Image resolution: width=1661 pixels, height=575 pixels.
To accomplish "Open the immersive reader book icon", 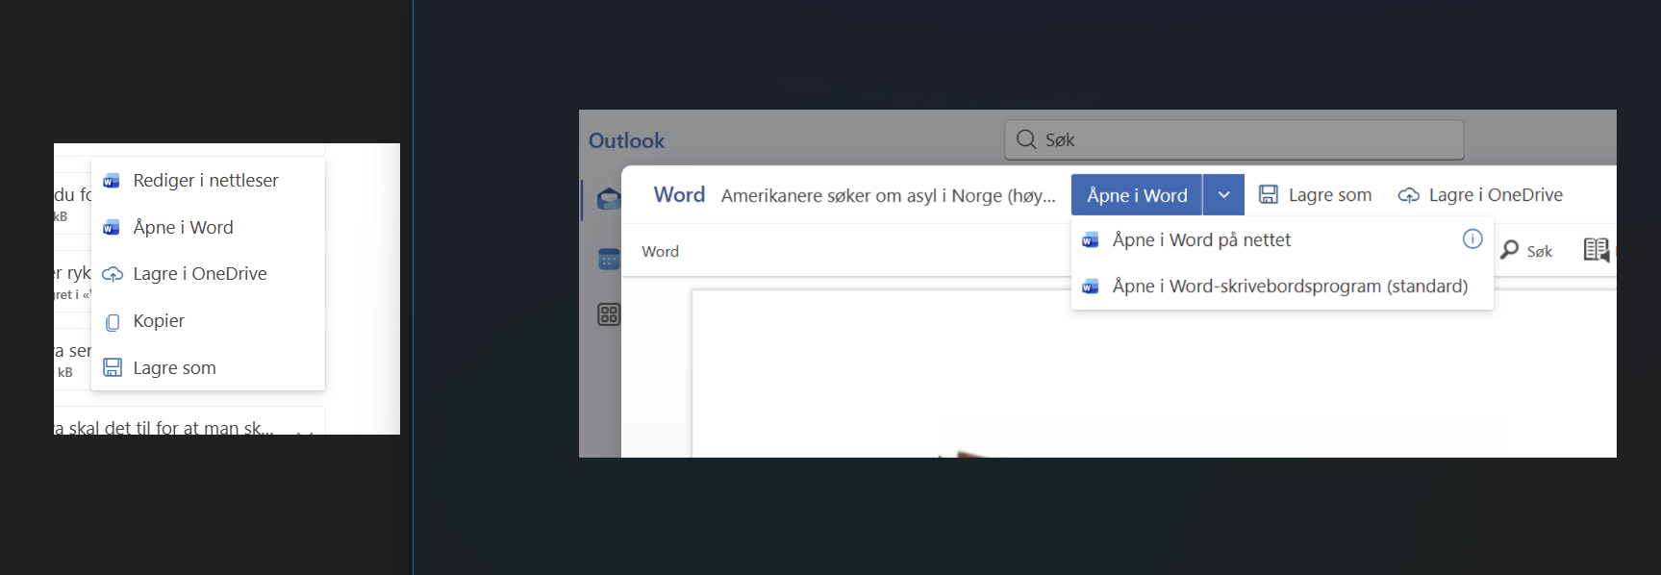I will click(1597, 250).
